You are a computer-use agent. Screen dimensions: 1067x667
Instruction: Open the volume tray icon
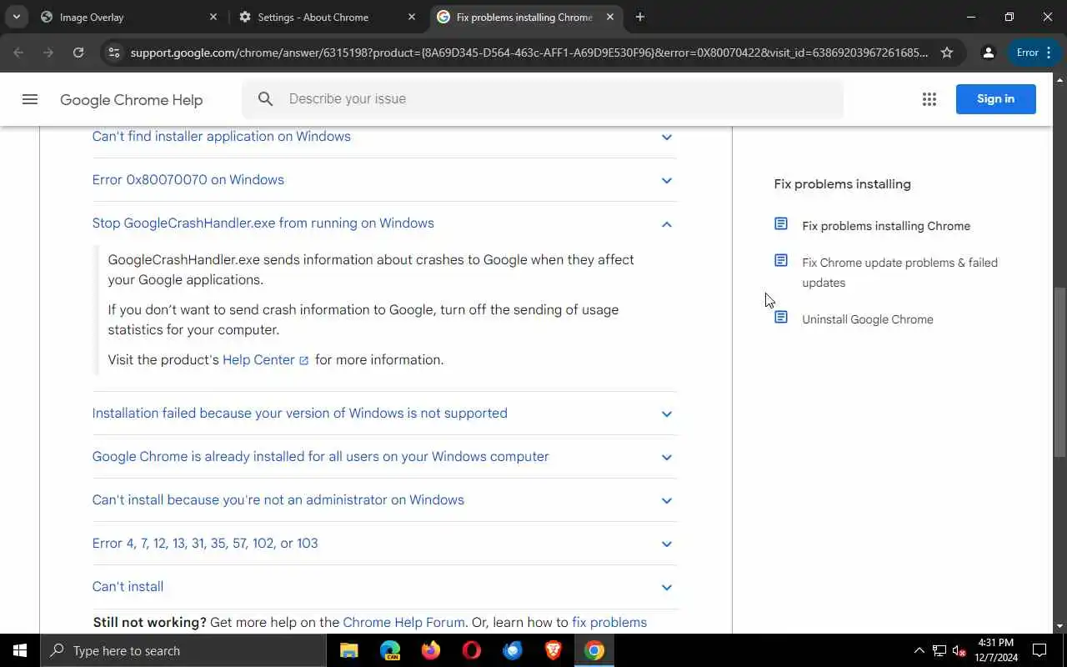point(959,650)
